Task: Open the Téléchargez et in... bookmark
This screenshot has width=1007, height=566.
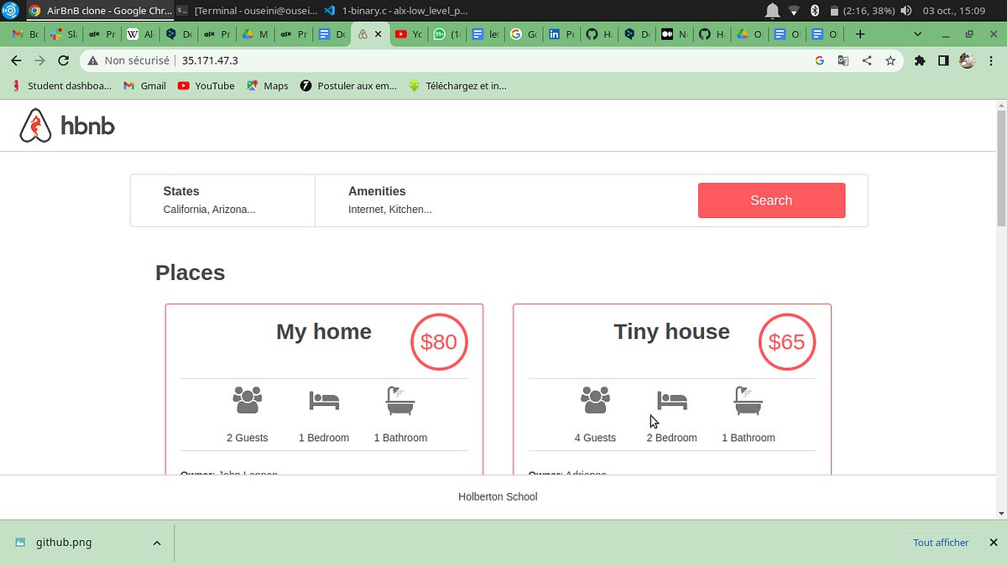Action: tap(457, 86)
